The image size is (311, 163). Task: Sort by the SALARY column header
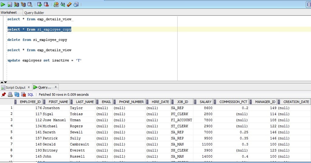coord(205,102)
